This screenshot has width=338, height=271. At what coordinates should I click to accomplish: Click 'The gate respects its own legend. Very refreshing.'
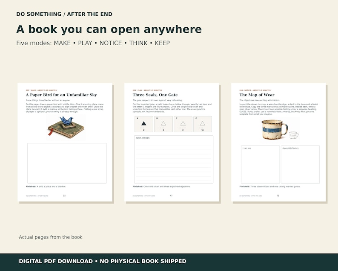coord(158,100)
